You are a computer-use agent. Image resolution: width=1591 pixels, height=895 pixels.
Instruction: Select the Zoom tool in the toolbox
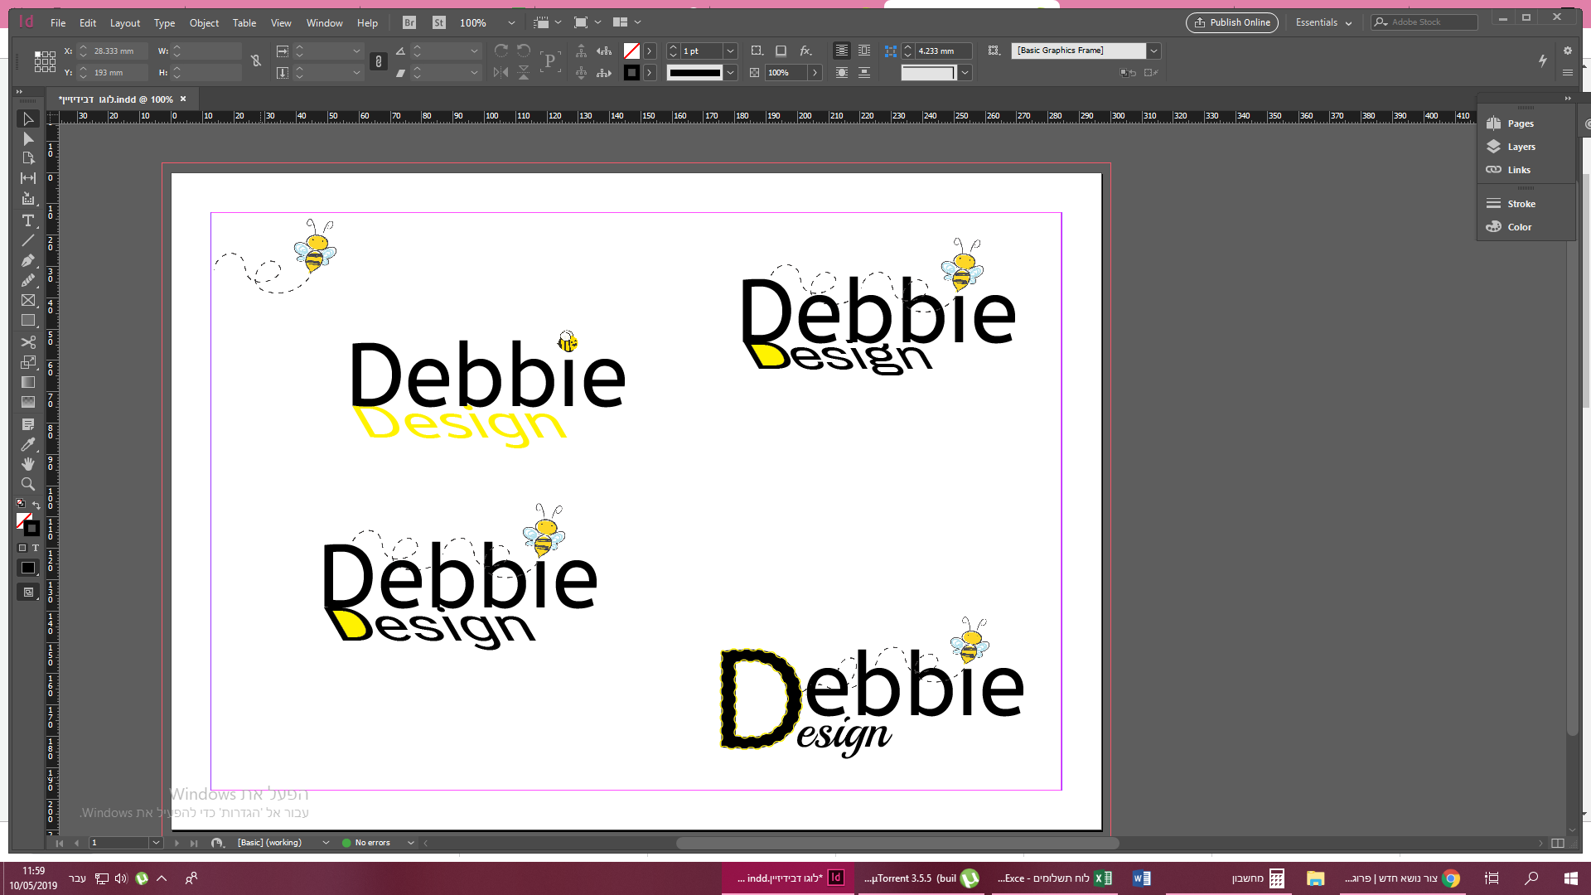(x=27, y=484)
